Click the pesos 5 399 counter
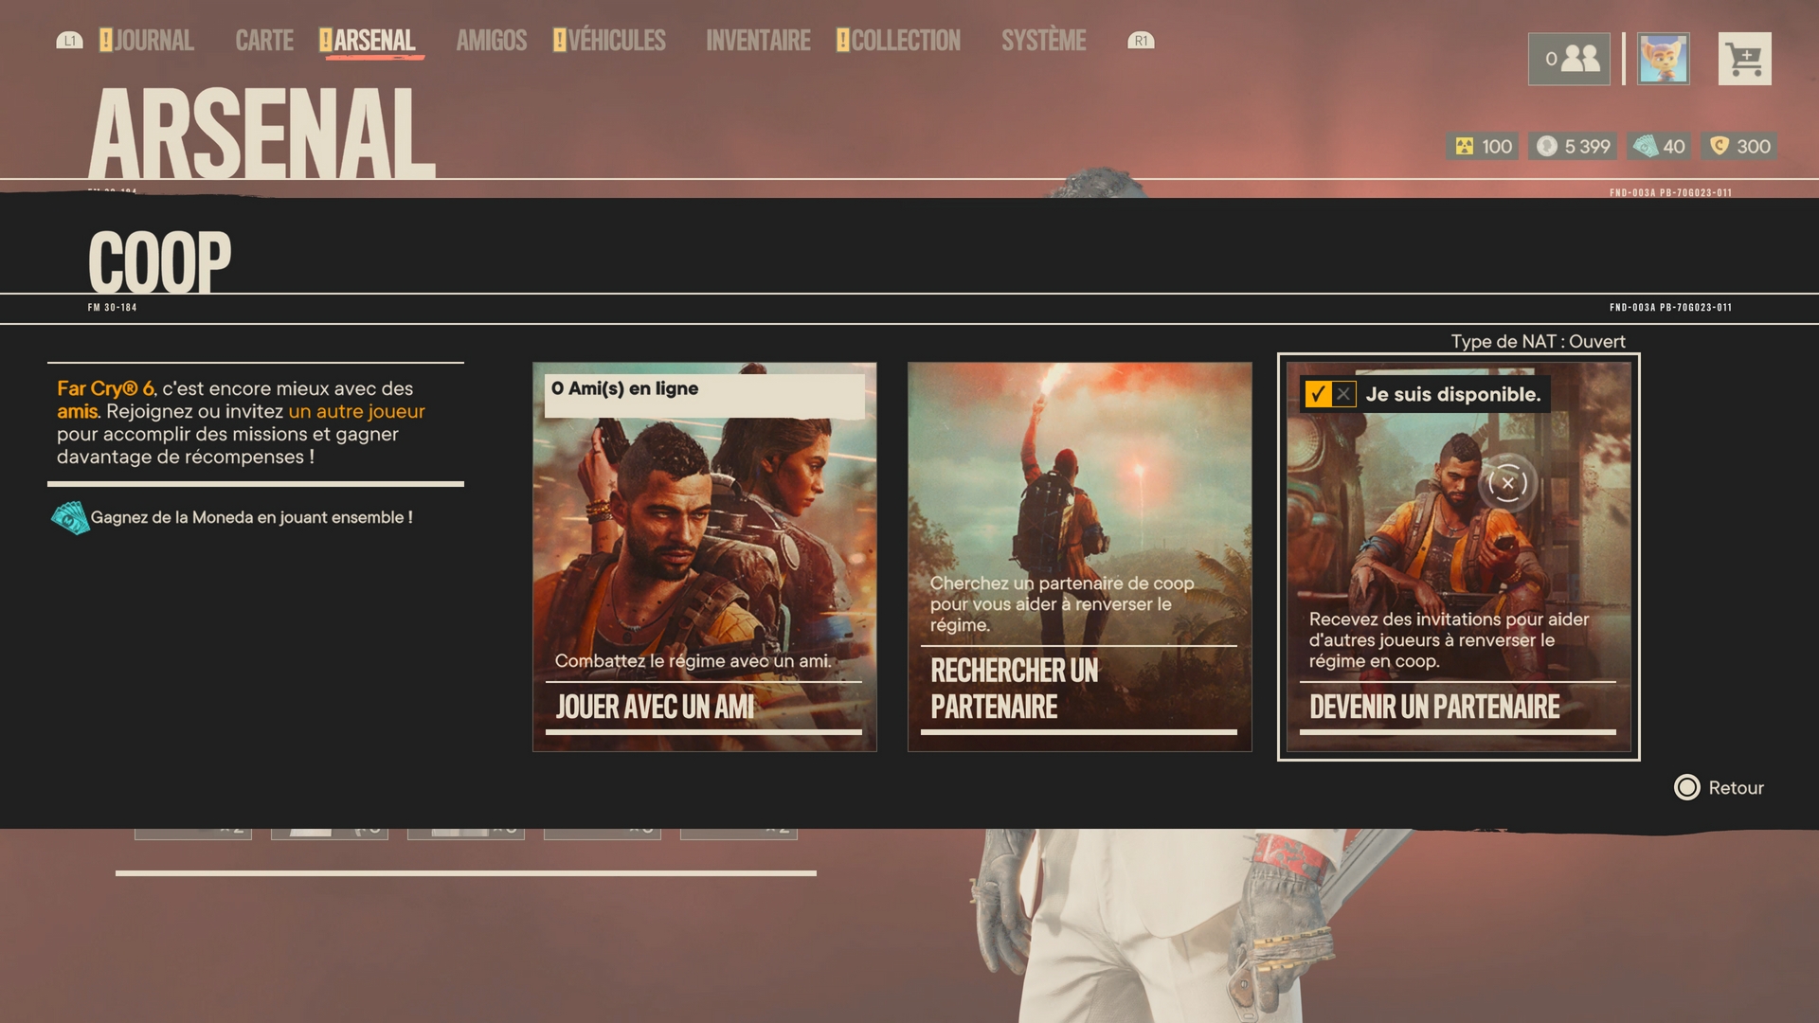This screenshot has width=1819, height=1023. click(x=1573, y=146)
